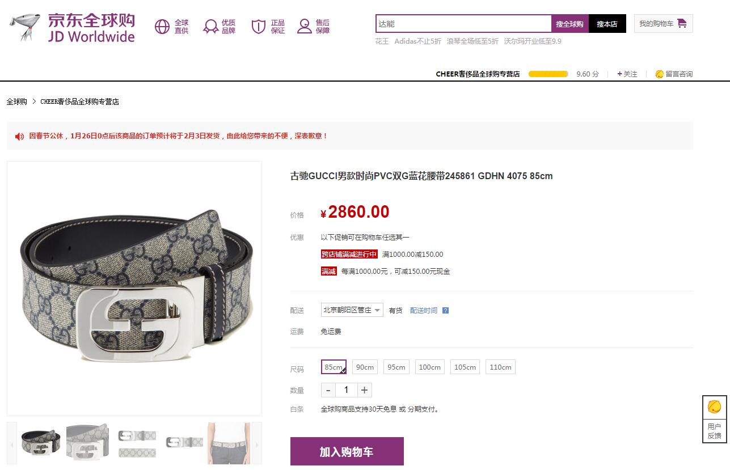Image resolution: width=730 pixels, height=470 pixels.
Task: Expand the 北京朝阳区管庄 delivery dropdown
Action: click(352, 310)
